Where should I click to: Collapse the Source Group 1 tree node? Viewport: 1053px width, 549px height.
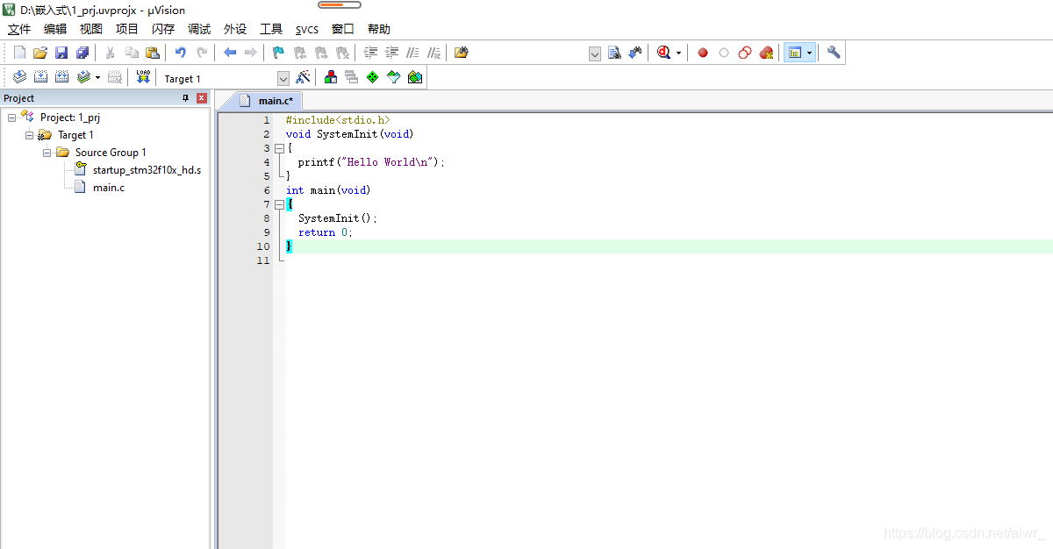tap(47, 153)
